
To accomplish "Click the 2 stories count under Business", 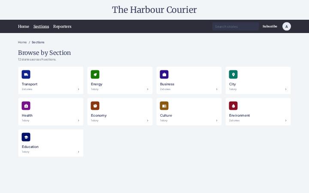I will pyautogui.click(x=165, y=89).
